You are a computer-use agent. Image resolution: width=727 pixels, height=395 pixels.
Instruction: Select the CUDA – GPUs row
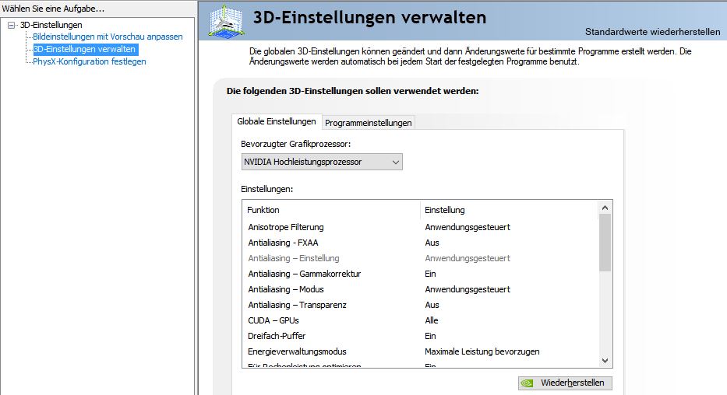[x=421, y=320]
